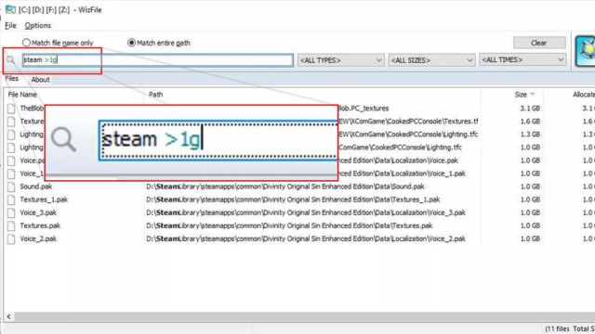Select the Voice_2.pak file name
This screenshot has width=595, height=334.
[38, 239]
